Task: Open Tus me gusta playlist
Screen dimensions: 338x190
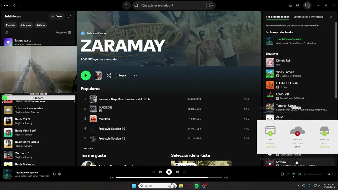Action: click(x=38, y=42)
